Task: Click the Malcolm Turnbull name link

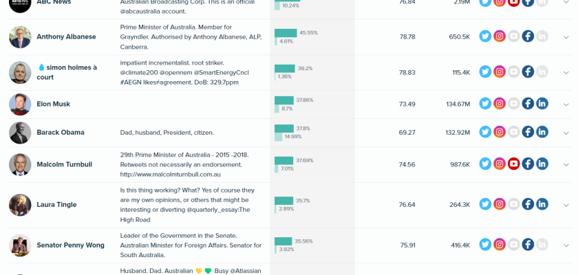Action: (x=65, y=164)
